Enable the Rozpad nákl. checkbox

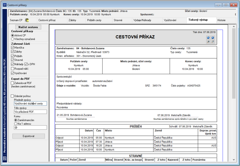(13, 69)
